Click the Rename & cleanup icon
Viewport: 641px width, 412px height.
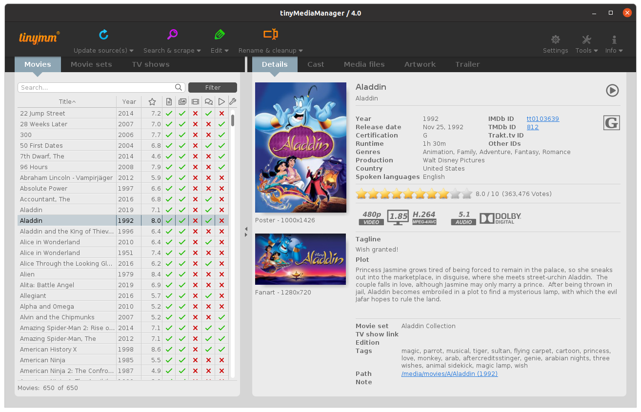270,35
